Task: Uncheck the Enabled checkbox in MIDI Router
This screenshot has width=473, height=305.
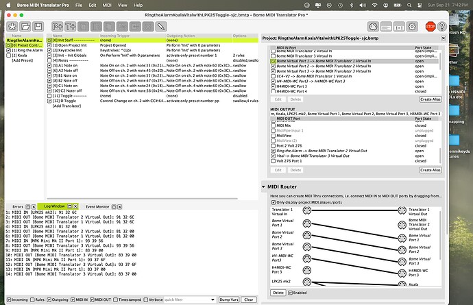Action: pos(290,293)
